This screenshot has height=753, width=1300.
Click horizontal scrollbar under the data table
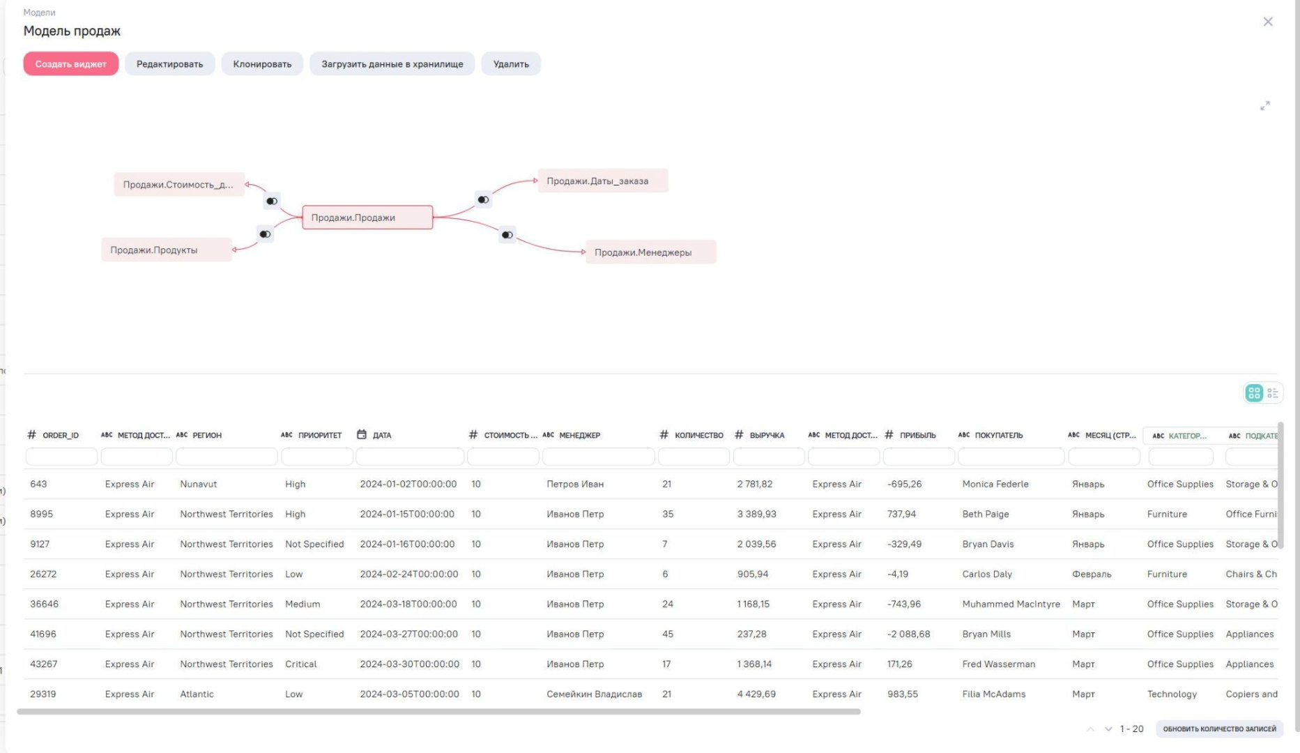click(438, 712)
